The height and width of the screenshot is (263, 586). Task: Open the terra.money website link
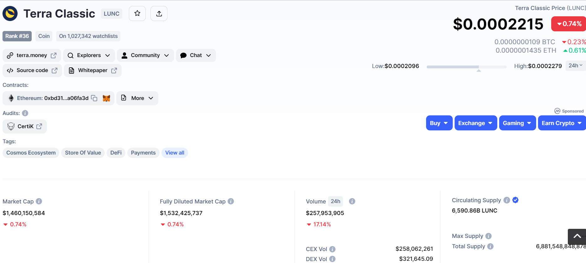[x=32, y=55]
